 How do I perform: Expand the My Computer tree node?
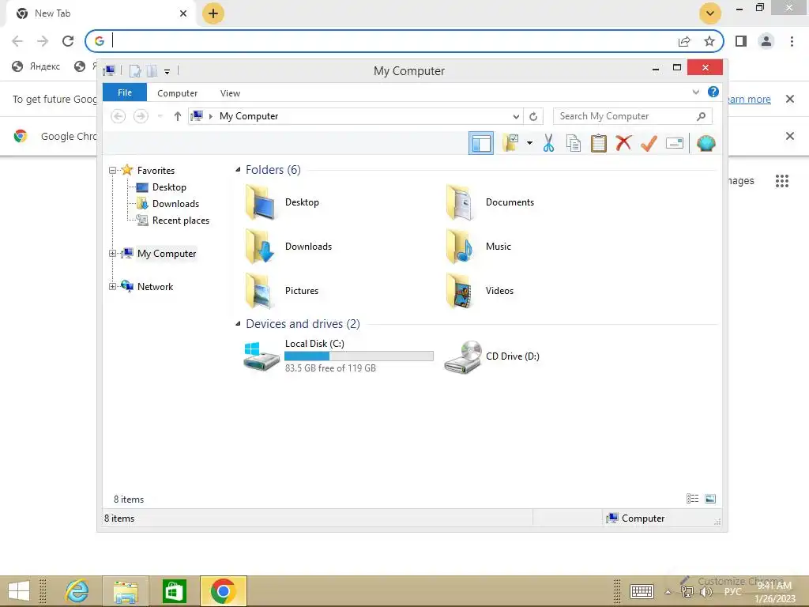[x=112, y=254]
